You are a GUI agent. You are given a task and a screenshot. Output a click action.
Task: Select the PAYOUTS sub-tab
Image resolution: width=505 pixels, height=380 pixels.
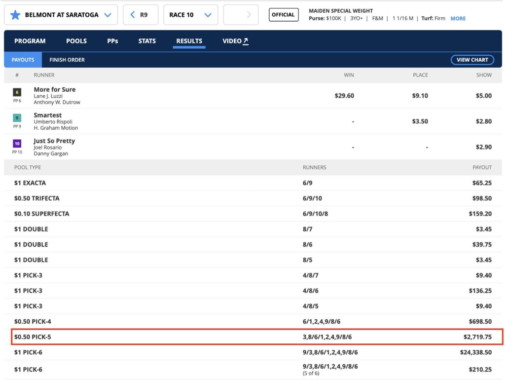[23, 60]
